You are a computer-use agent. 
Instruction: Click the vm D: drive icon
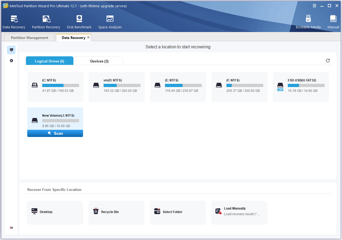coord(96,85)
